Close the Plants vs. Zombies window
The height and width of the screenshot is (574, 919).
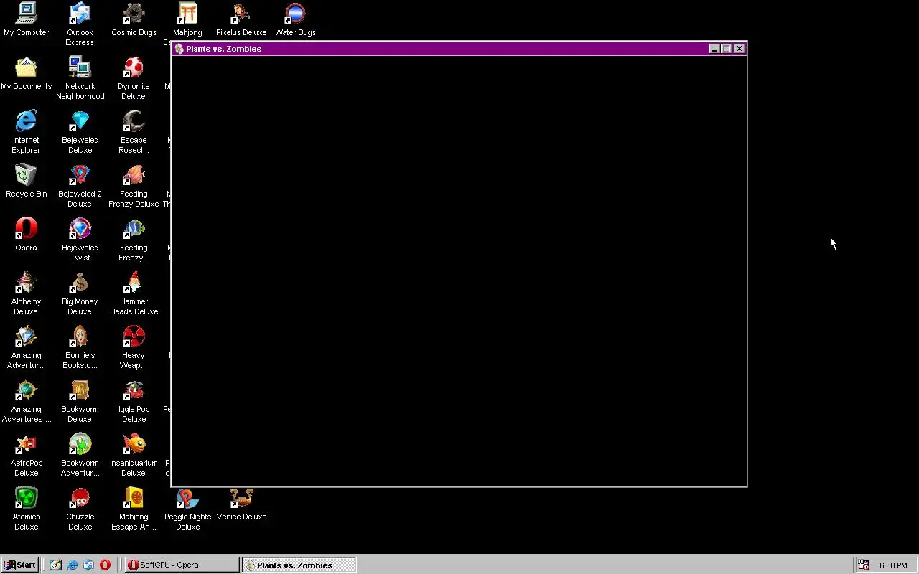739,49
